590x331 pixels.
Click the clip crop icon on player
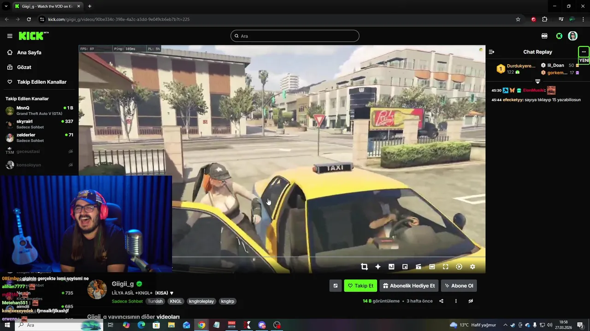(364, 267)
